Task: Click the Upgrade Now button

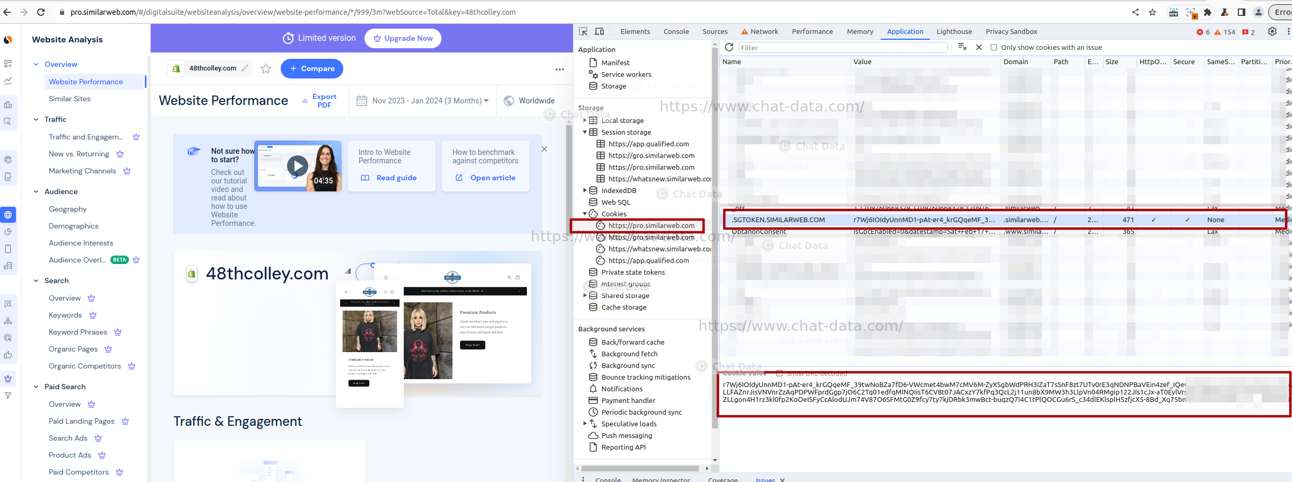Action: click(x=403, y=38)
